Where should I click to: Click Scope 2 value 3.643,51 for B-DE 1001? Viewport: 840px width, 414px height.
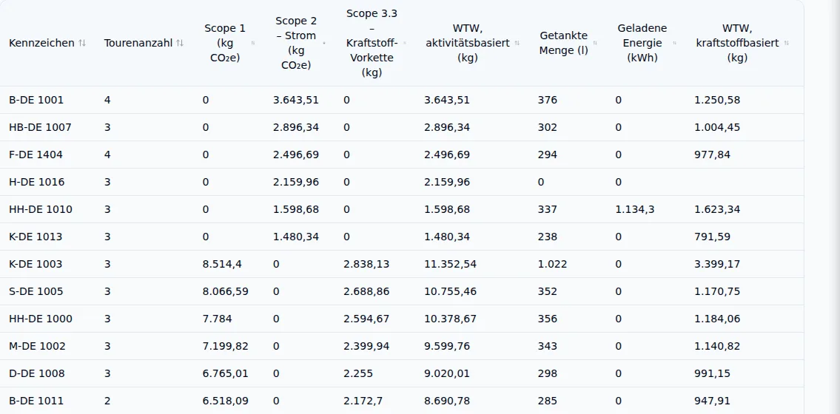[x=296, y=100]
